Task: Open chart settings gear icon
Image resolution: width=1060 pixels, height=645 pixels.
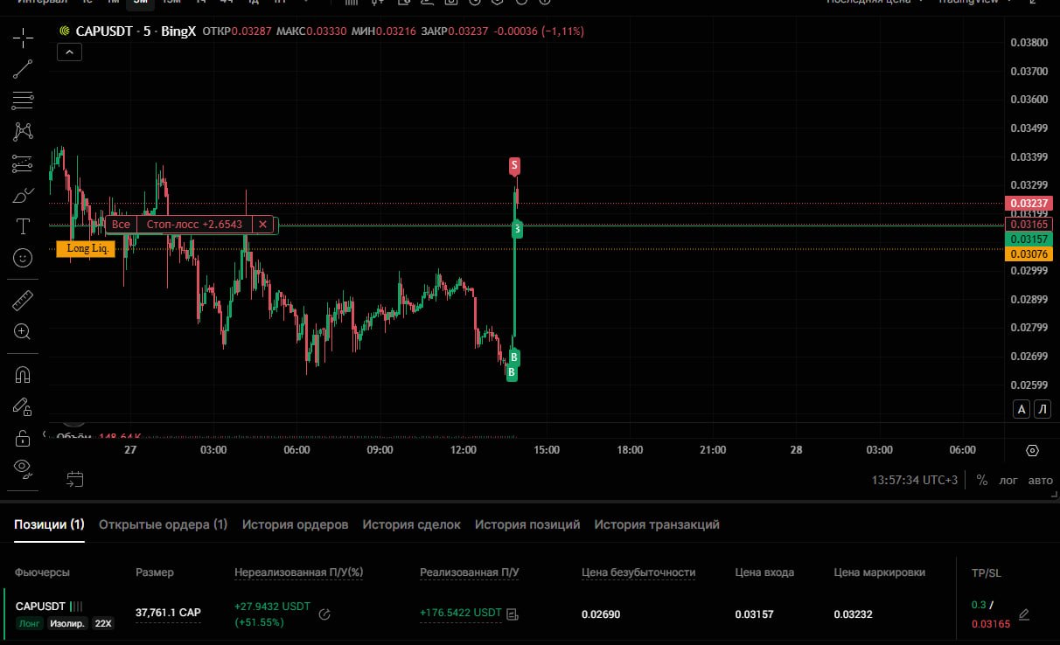Action: [1032, 451]
